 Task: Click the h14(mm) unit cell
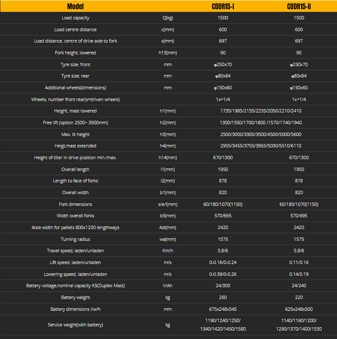tap(167, 157)
